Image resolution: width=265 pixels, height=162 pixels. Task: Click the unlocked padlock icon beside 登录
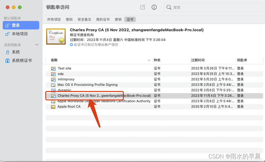pyautogui.click(x=7, y=25)
